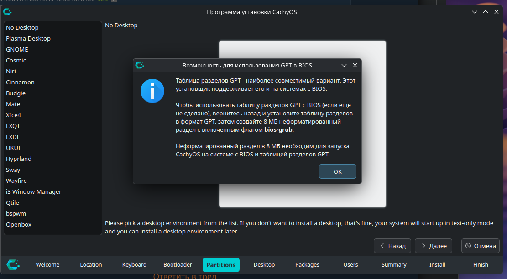Open the Bootloader step tab

click(x=178, y=265)
